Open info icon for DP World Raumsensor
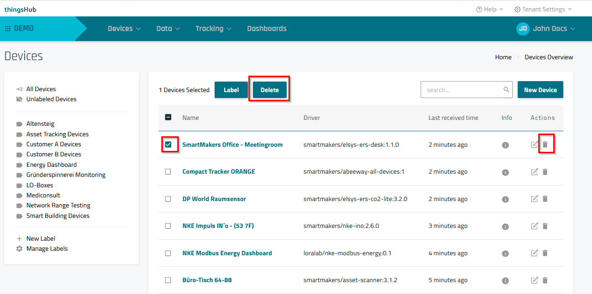This screenshot has height=294, width=592. click(505, 200)
